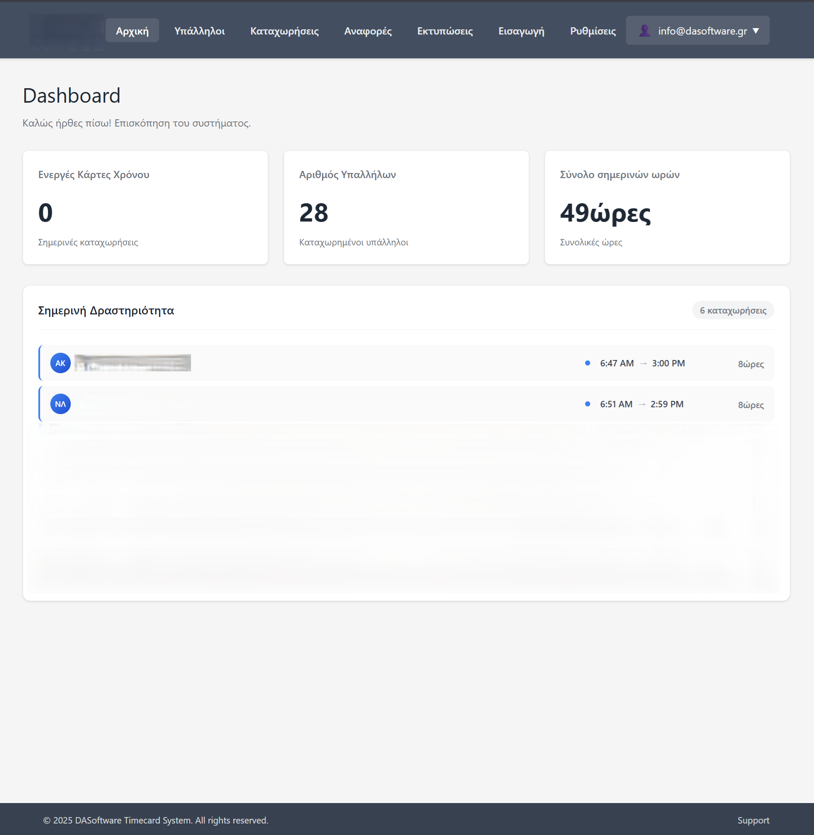Viewport: 814px width, 835px height.
Task: Click the 8ώρες duration on the first entry
Action: [750, 364]
